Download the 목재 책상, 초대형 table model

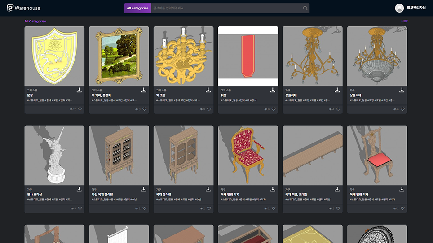(x=337, y=189)
